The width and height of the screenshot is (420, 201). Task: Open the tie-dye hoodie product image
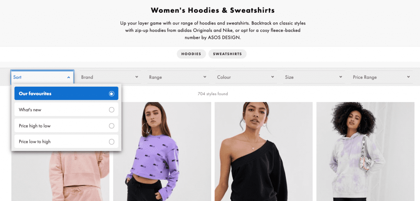click(365, 151)
